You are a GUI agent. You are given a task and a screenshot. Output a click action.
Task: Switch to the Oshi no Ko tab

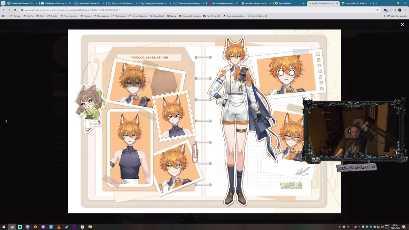click(x=123, y=3)
